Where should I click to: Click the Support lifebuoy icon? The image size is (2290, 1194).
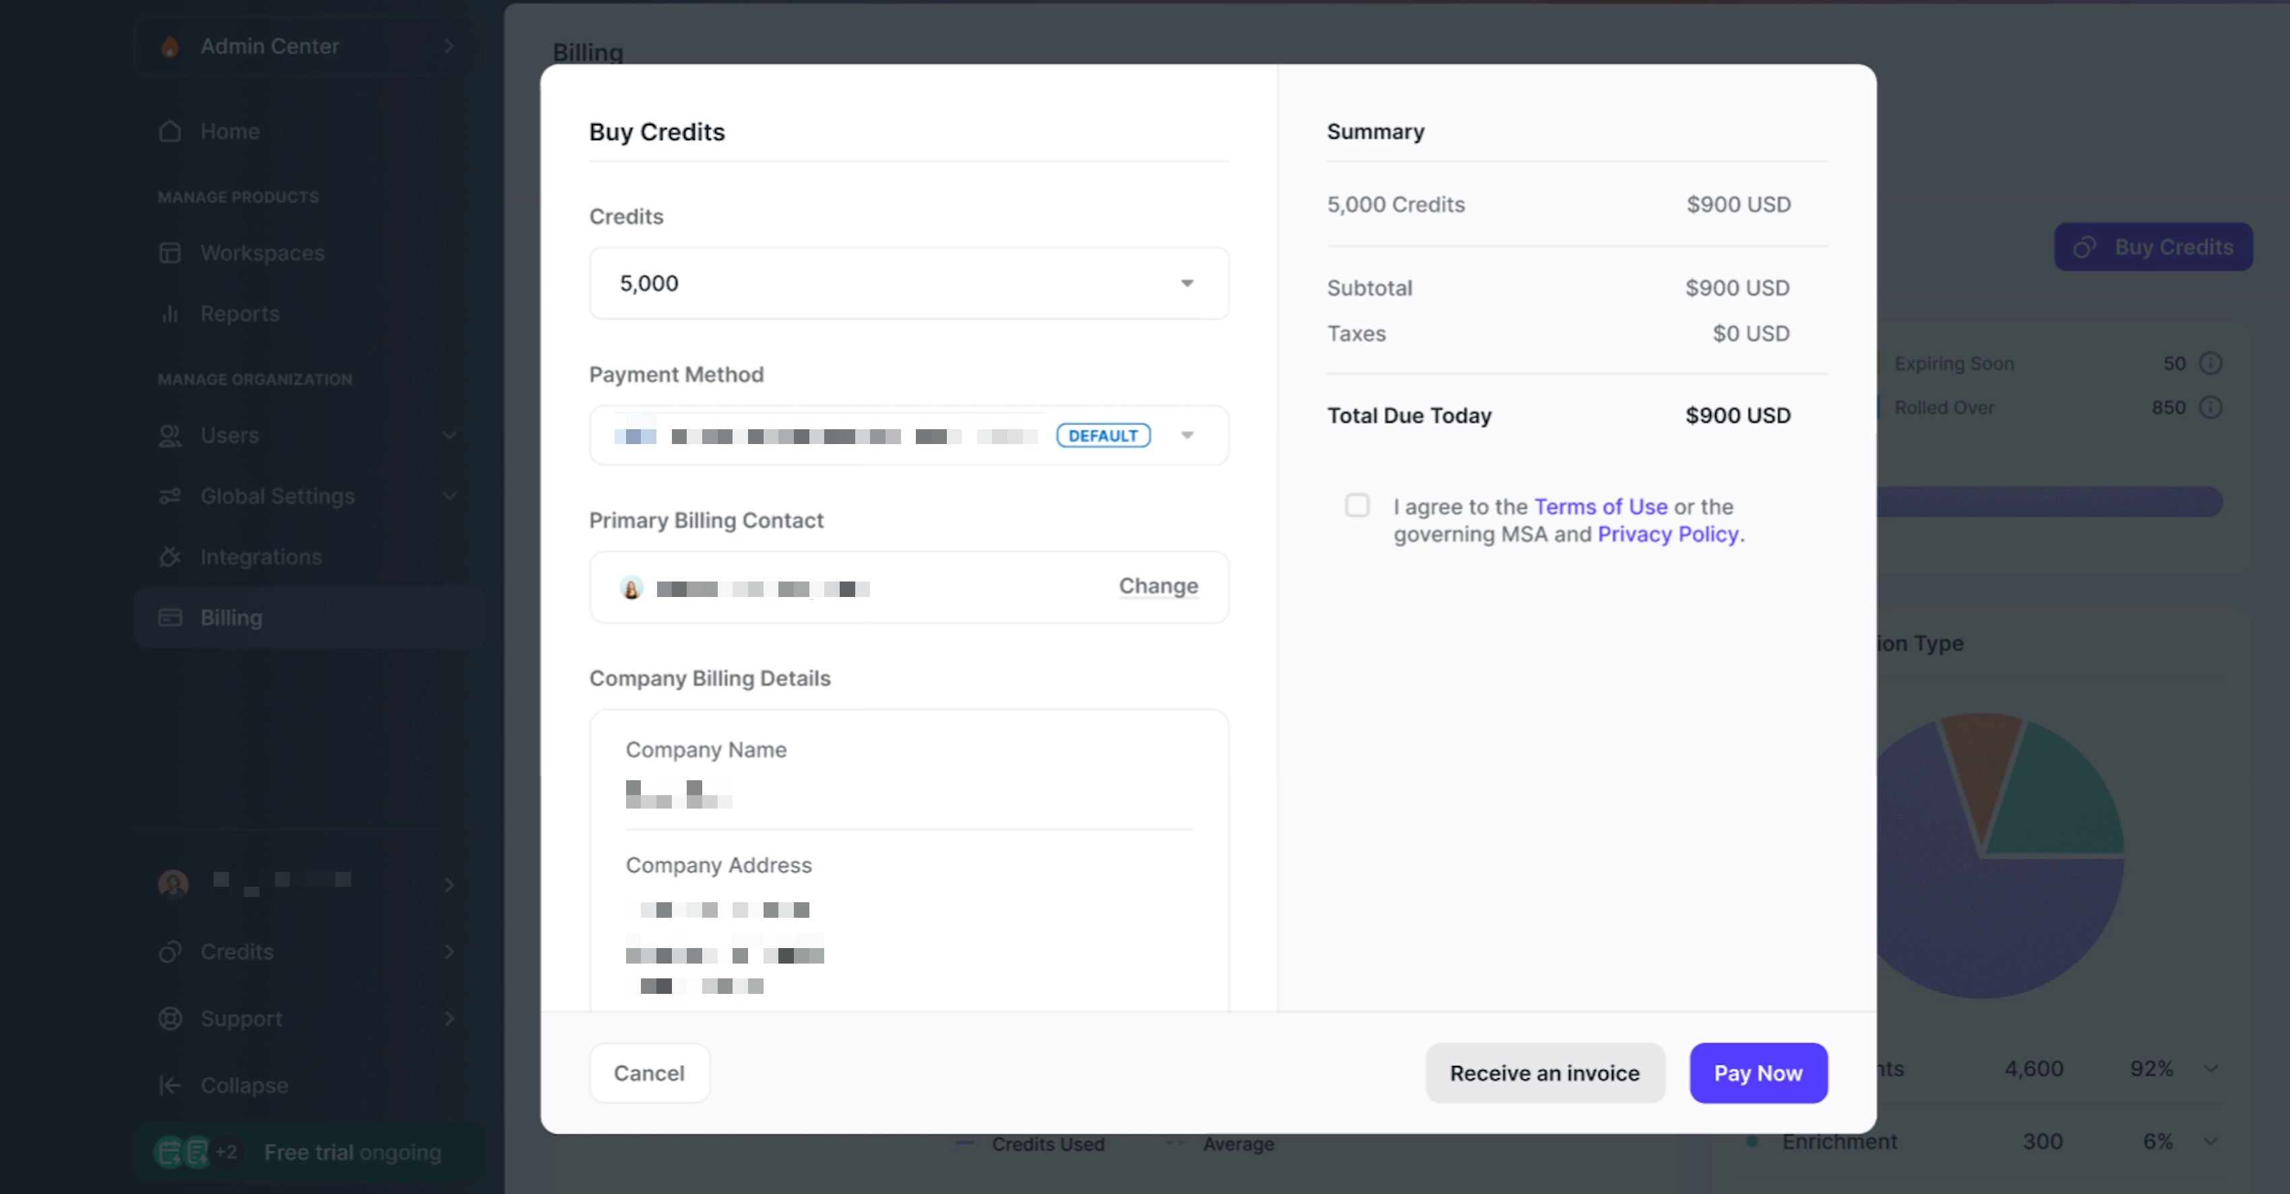(170, 1019)
